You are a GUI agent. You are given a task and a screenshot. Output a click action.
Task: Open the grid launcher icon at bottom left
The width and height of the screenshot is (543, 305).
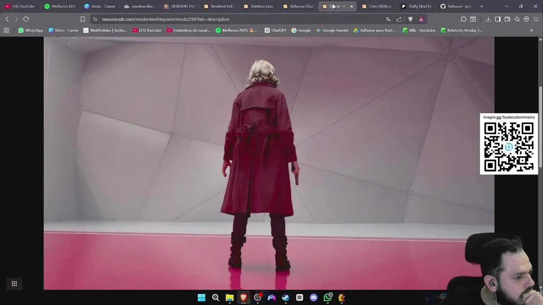[x=14, y=284]
